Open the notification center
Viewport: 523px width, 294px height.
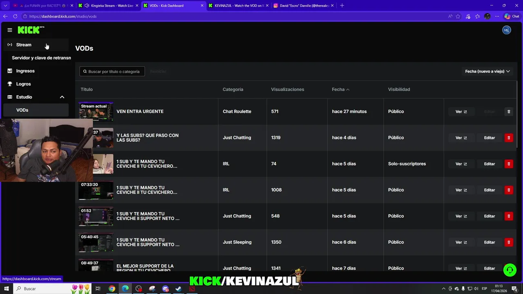515,289
